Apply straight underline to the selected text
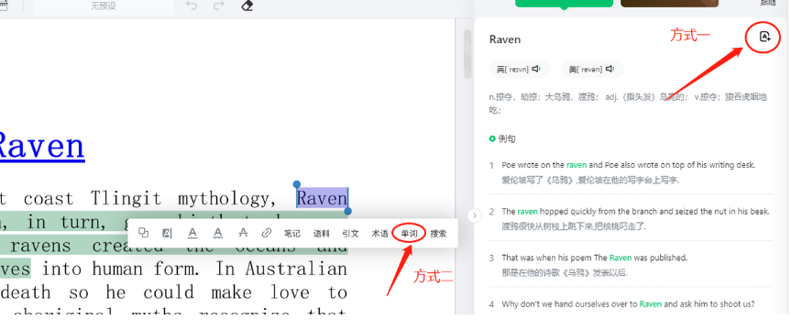791x331 pixels. (x=192, y=233)
